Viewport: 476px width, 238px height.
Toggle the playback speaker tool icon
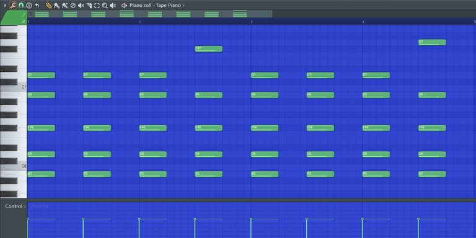tap(113, 5)
